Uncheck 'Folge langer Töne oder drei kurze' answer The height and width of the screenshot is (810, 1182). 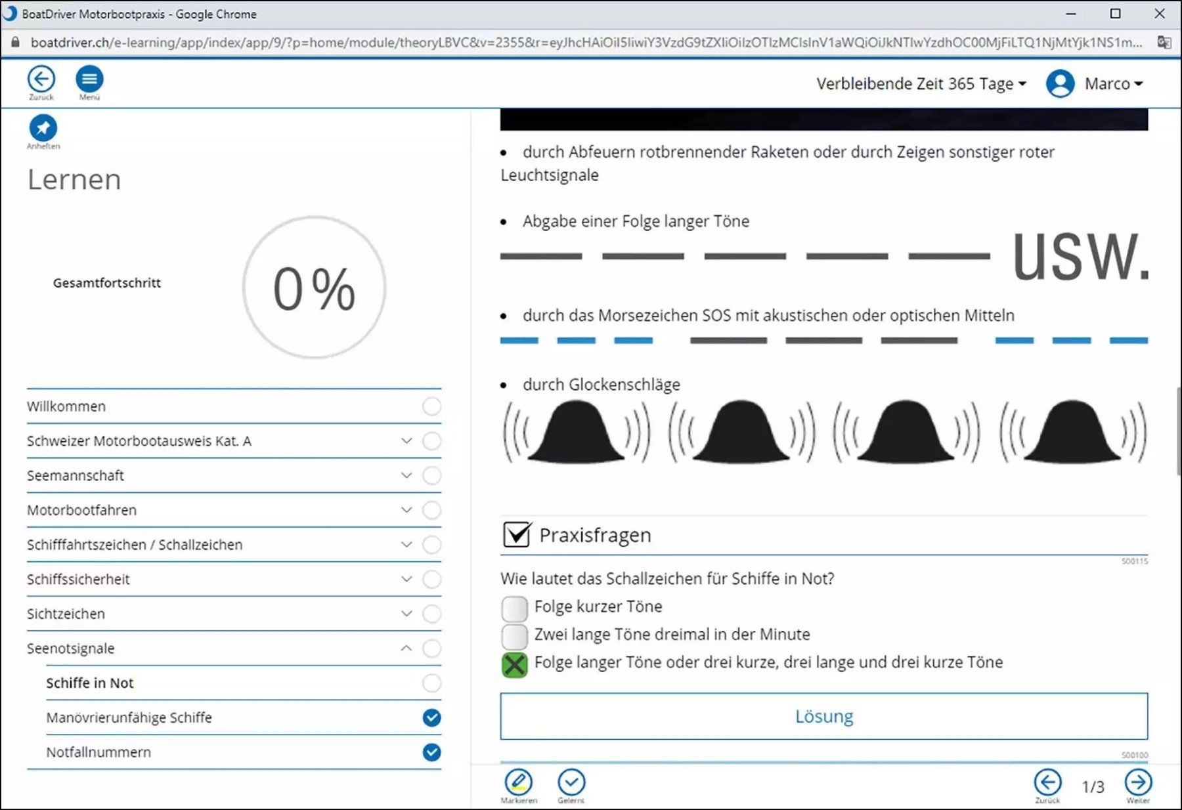[514, 664]
